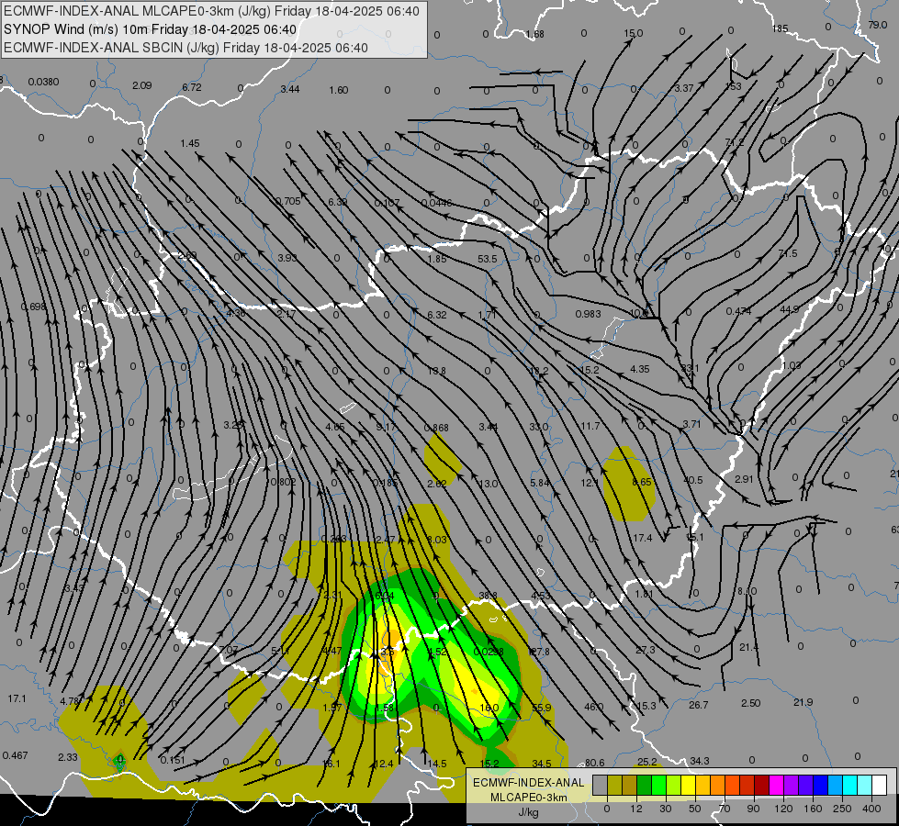Select the map value 15.0
The image size is (899, 826).
[x=634, y=33]
